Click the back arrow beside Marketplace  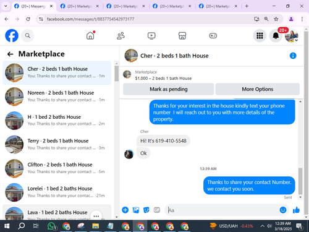11,54
